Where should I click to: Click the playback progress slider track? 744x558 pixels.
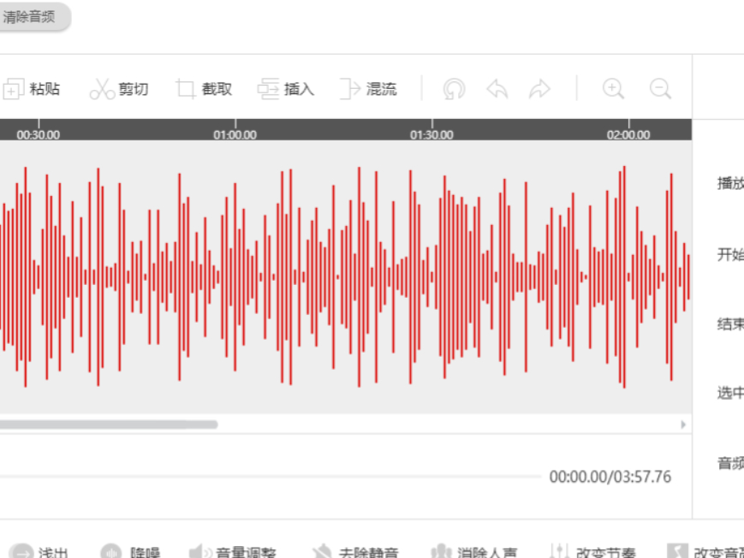[270, 477]
